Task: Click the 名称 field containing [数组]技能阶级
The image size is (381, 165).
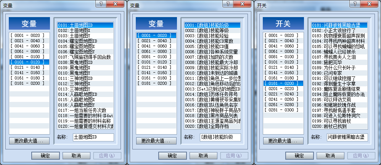Action: 220,137
